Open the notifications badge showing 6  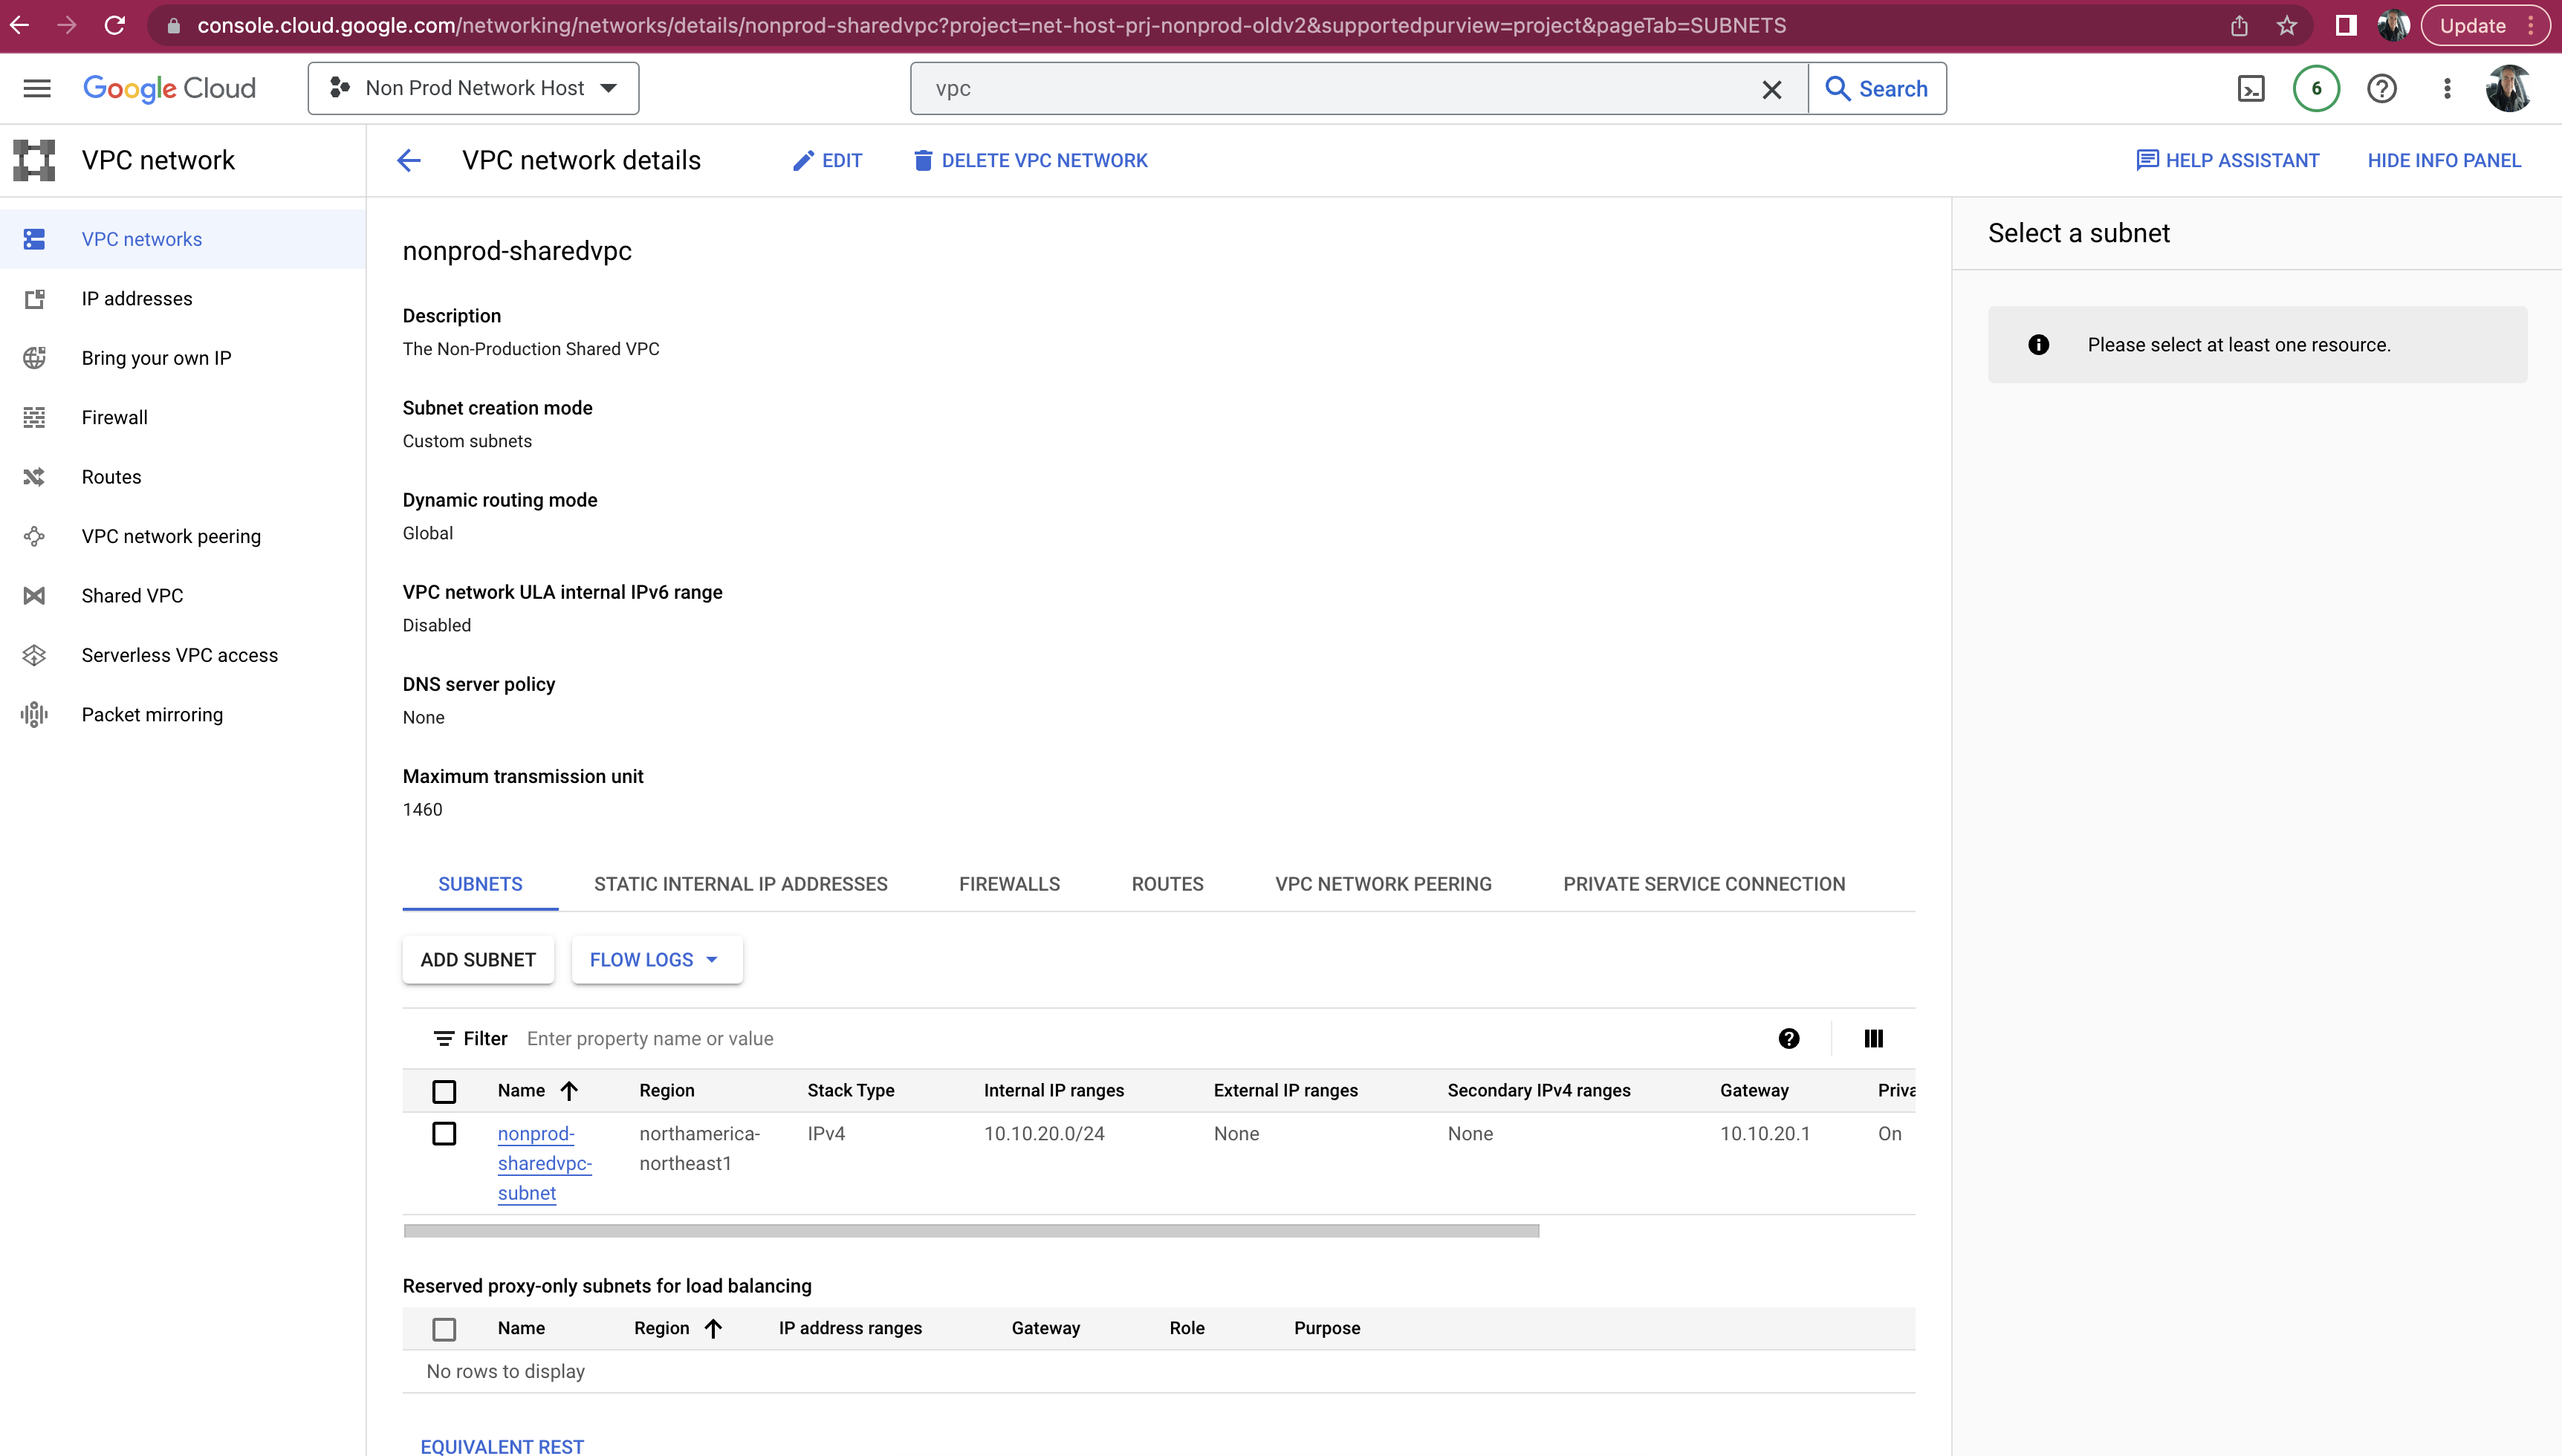(x=2316, y=88)
